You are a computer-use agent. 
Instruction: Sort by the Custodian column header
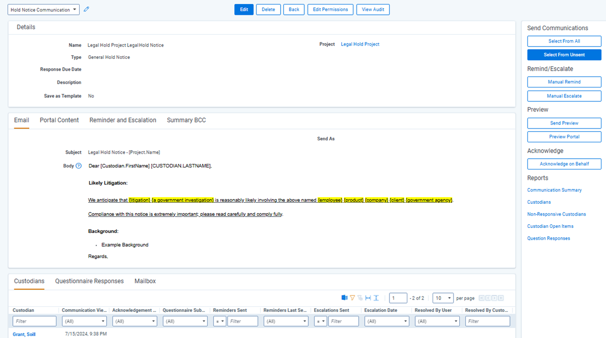point(23,310)
